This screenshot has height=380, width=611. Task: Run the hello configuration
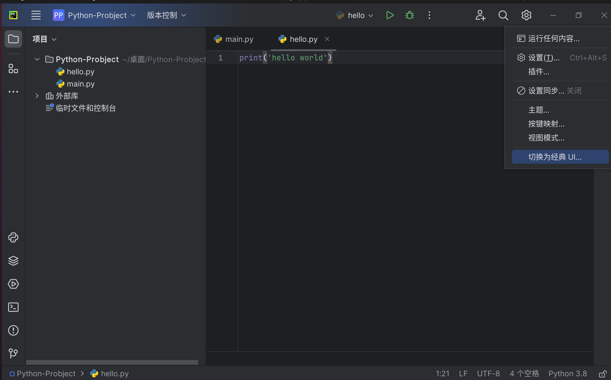pos(390,15)
